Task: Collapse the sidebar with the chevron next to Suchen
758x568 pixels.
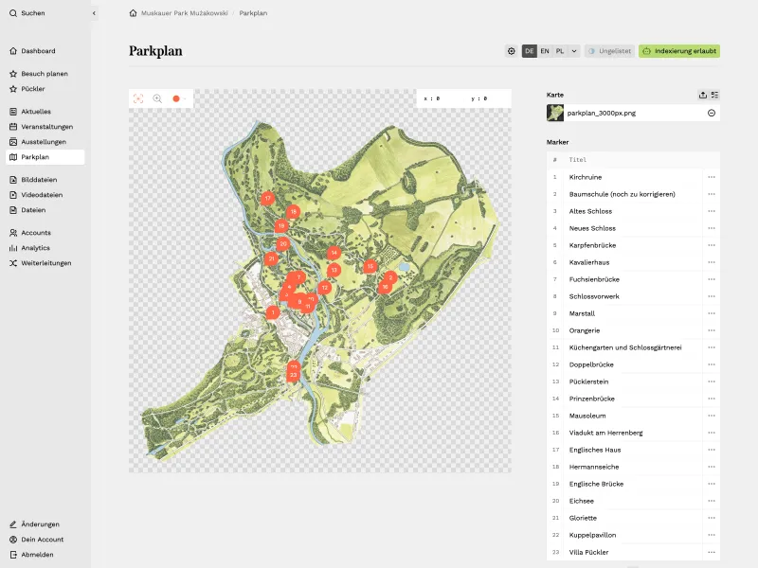Action: [x=92, y=13]
